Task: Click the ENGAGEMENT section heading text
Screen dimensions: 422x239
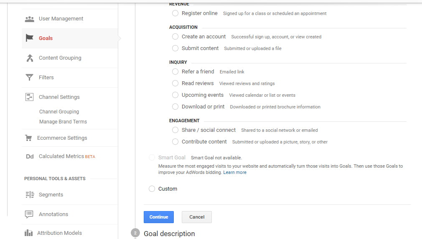Action: [x=184, y=121]
